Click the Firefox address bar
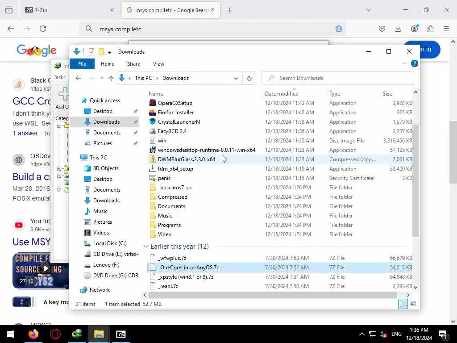Screen dimensions: 457x343 pyautogui.click(x=213, y=29)
